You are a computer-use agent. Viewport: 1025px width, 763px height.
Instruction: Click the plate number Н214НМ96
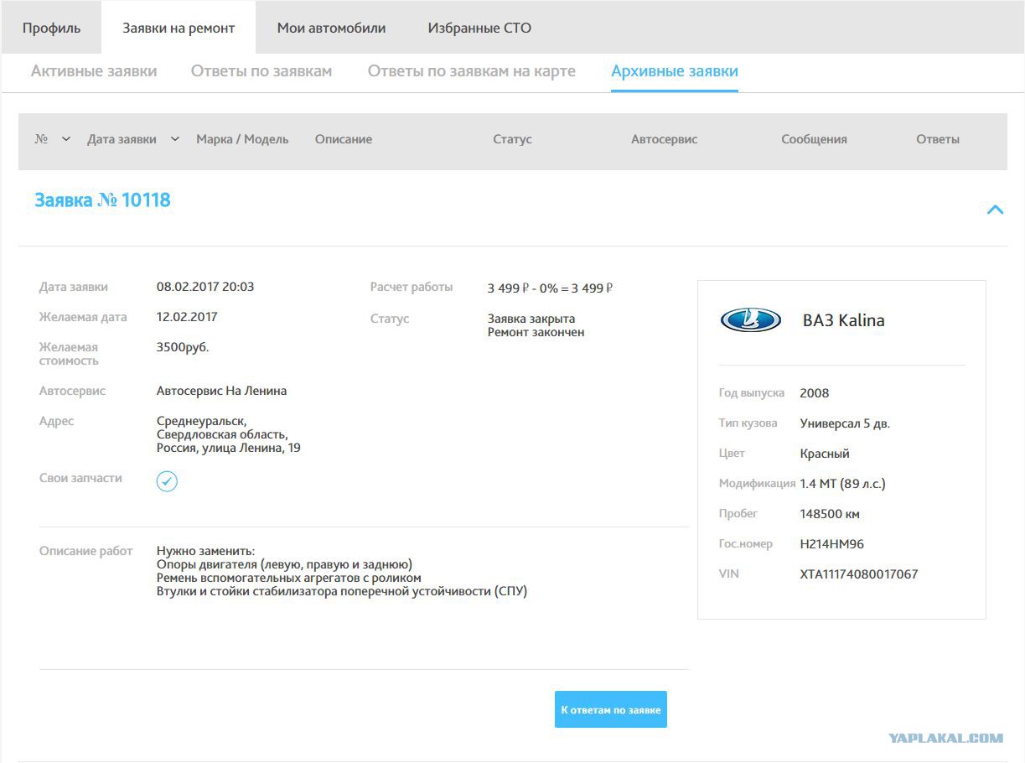point(832,544)
